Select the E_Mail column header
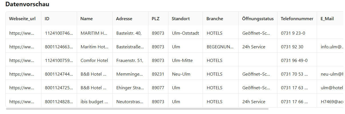This screenshot has width=345, height=114. (x=330, y=19)
